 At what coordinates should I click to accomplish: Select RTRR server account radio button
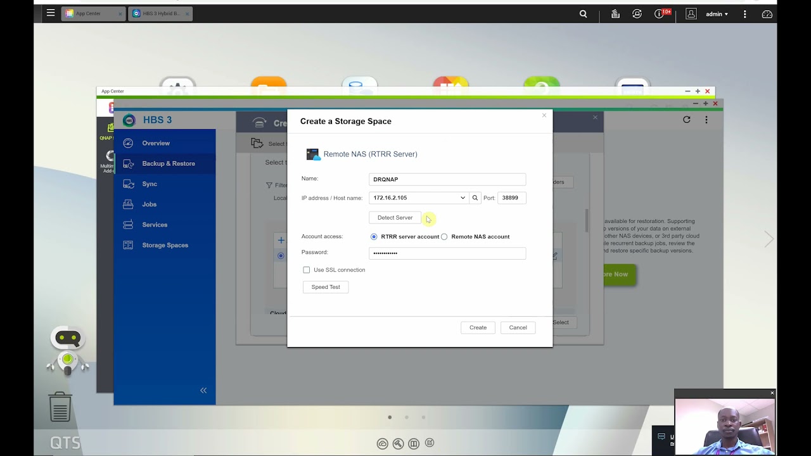tap(374, 237)
